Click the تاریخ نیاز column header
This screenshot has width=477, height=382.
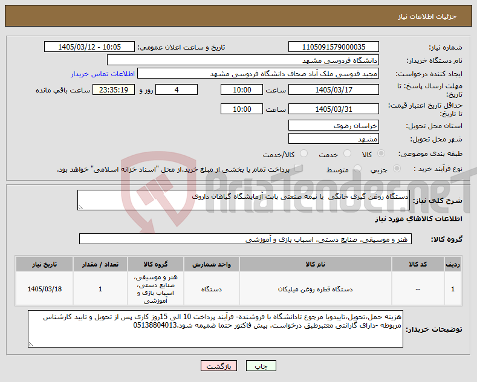tap(44, 264)
